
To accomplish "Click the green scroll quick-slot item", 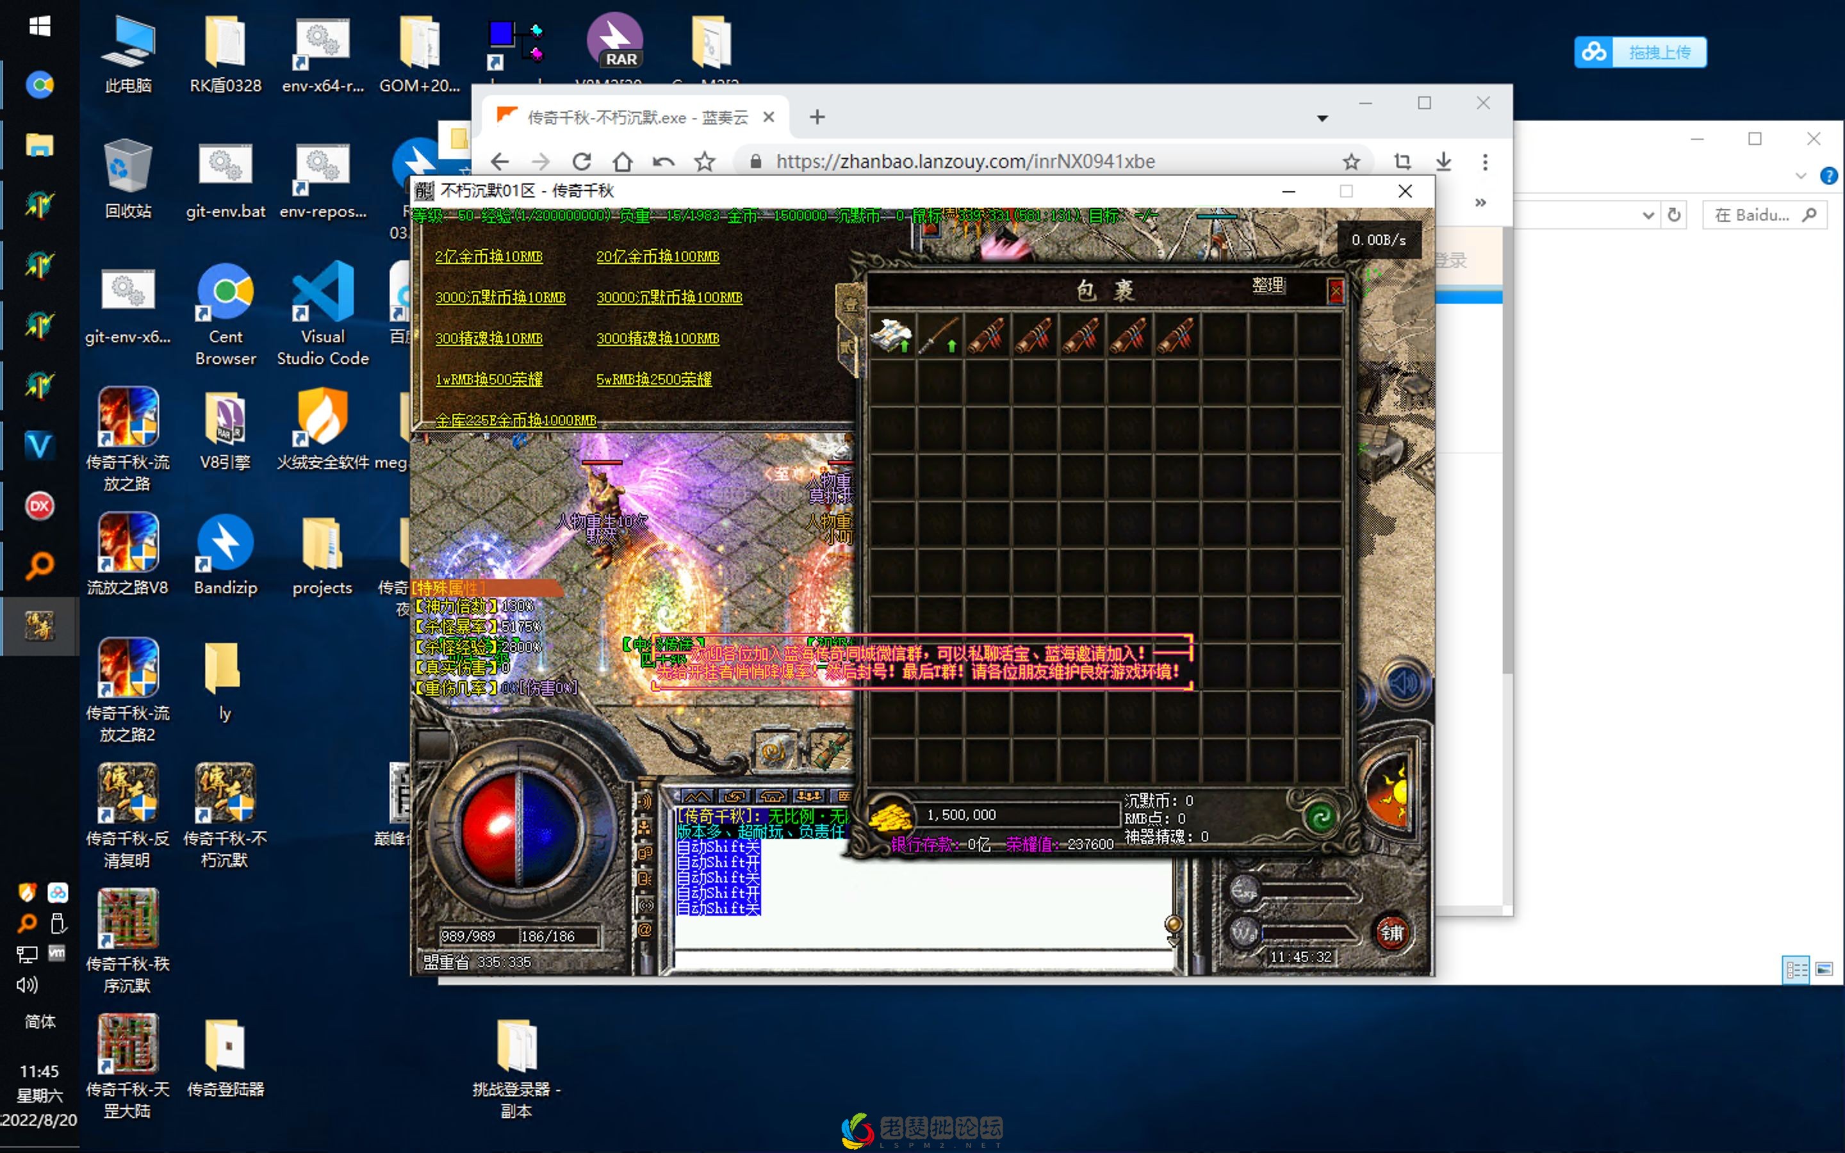I will (x=830, y=750).
